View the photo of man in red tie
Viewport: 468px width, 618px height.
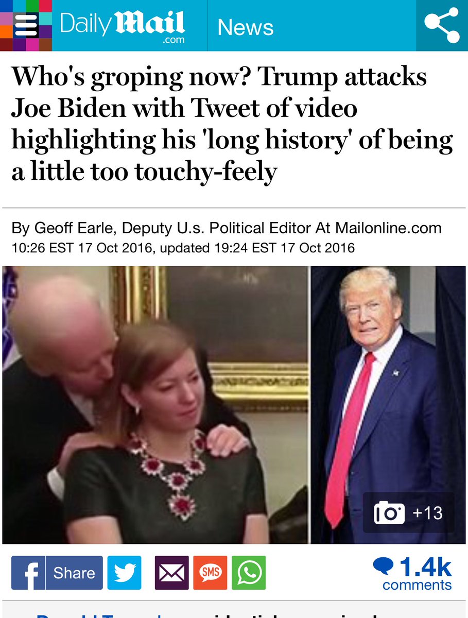point(388,405)
